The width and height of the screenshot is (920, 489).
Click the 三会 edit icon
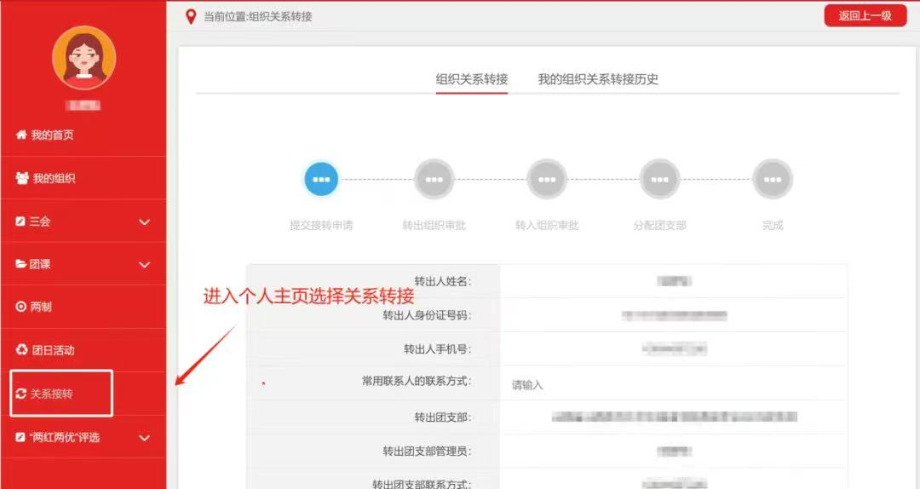click(20, 221)
